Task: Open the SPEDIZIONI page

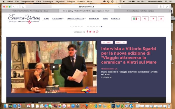Action: tap(94, 19)
